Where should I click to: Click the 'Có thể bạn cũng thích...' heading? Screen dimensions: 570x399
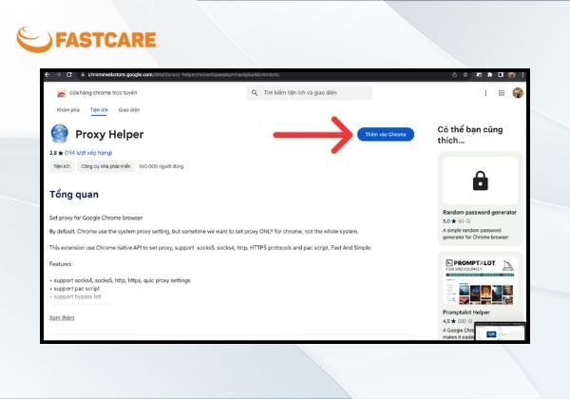tap(470, 135)
